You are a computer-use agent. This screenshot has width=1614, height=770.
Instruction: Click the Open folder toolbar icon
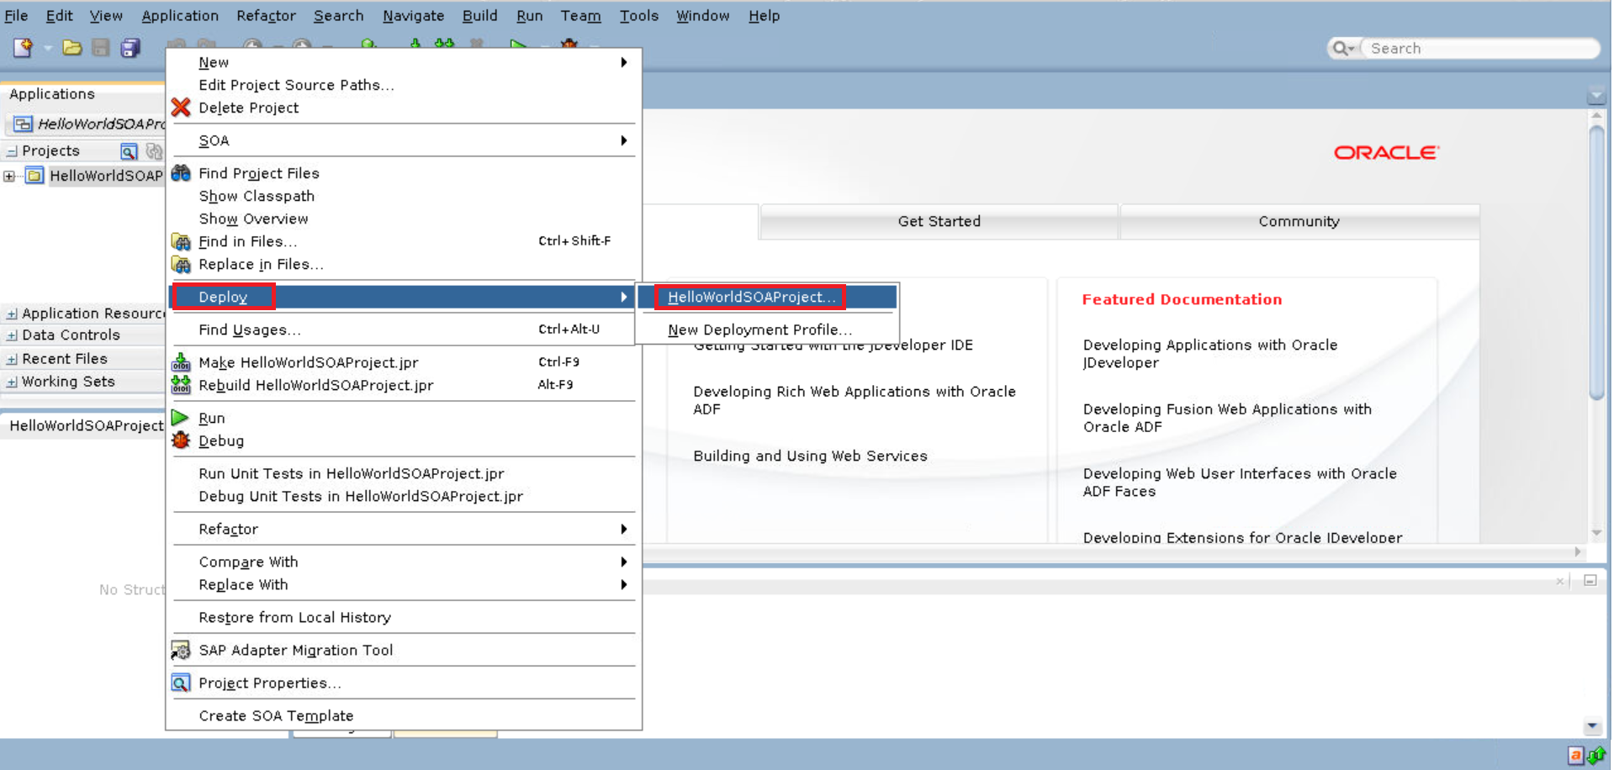pyautogui.click(x=72, y=48)
